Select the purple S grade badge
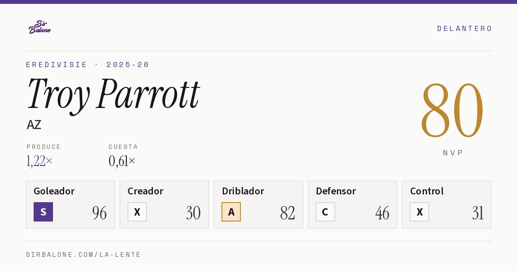This screenshot has width=517, height=271. point(43,212)
